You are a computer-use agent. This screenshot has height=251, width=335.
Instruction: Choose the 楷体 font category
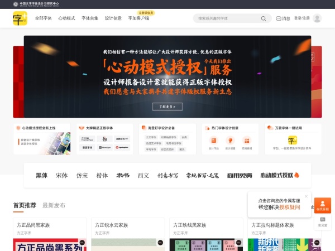click(x=102, y=175)
